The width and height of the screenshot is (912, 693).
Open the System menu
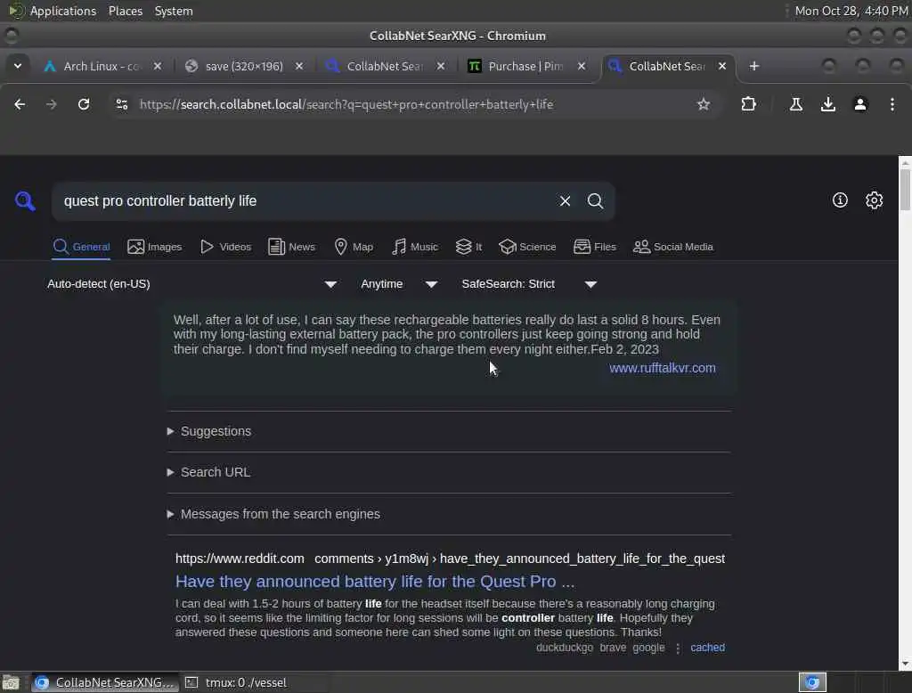pos(174,11)
